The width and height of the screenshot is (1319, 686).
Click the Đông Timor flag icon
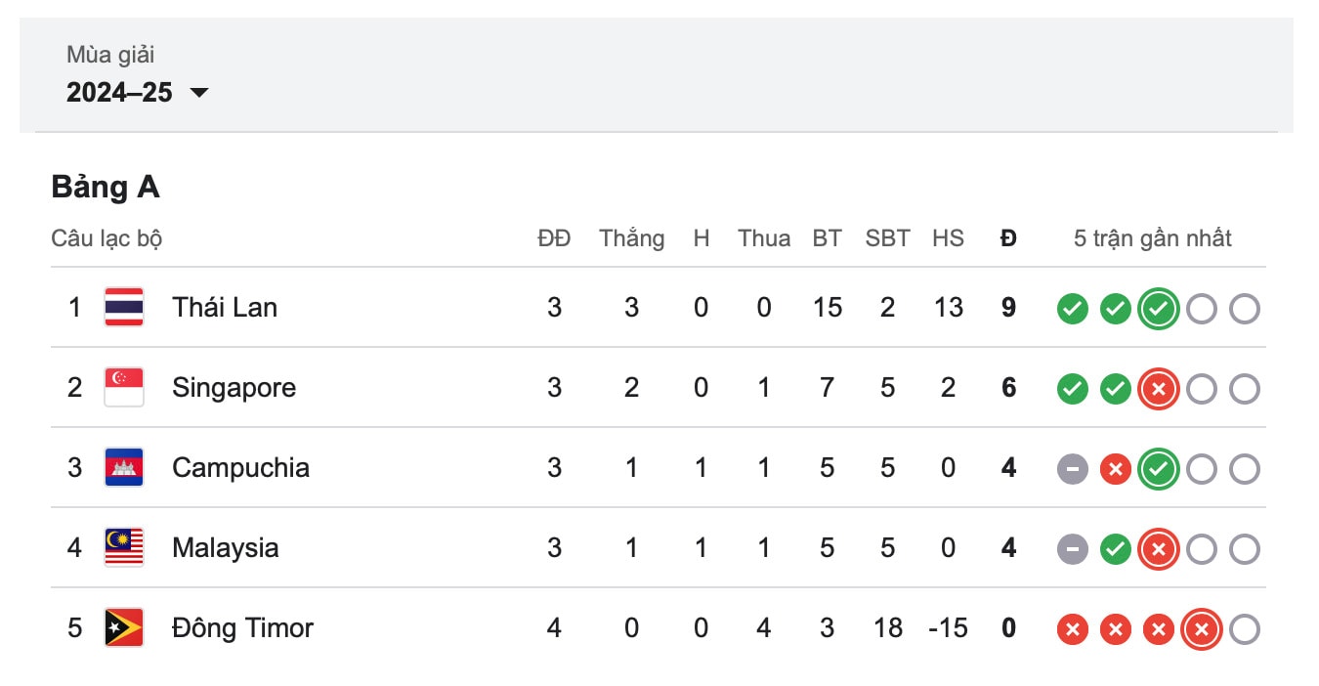124,628
